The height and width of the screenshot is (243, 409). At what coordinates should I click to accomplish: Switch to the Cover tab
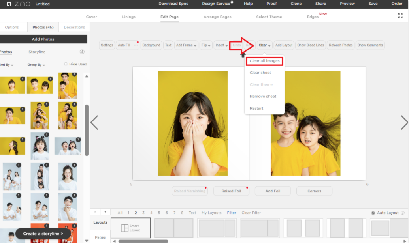(x=91, y=17)
